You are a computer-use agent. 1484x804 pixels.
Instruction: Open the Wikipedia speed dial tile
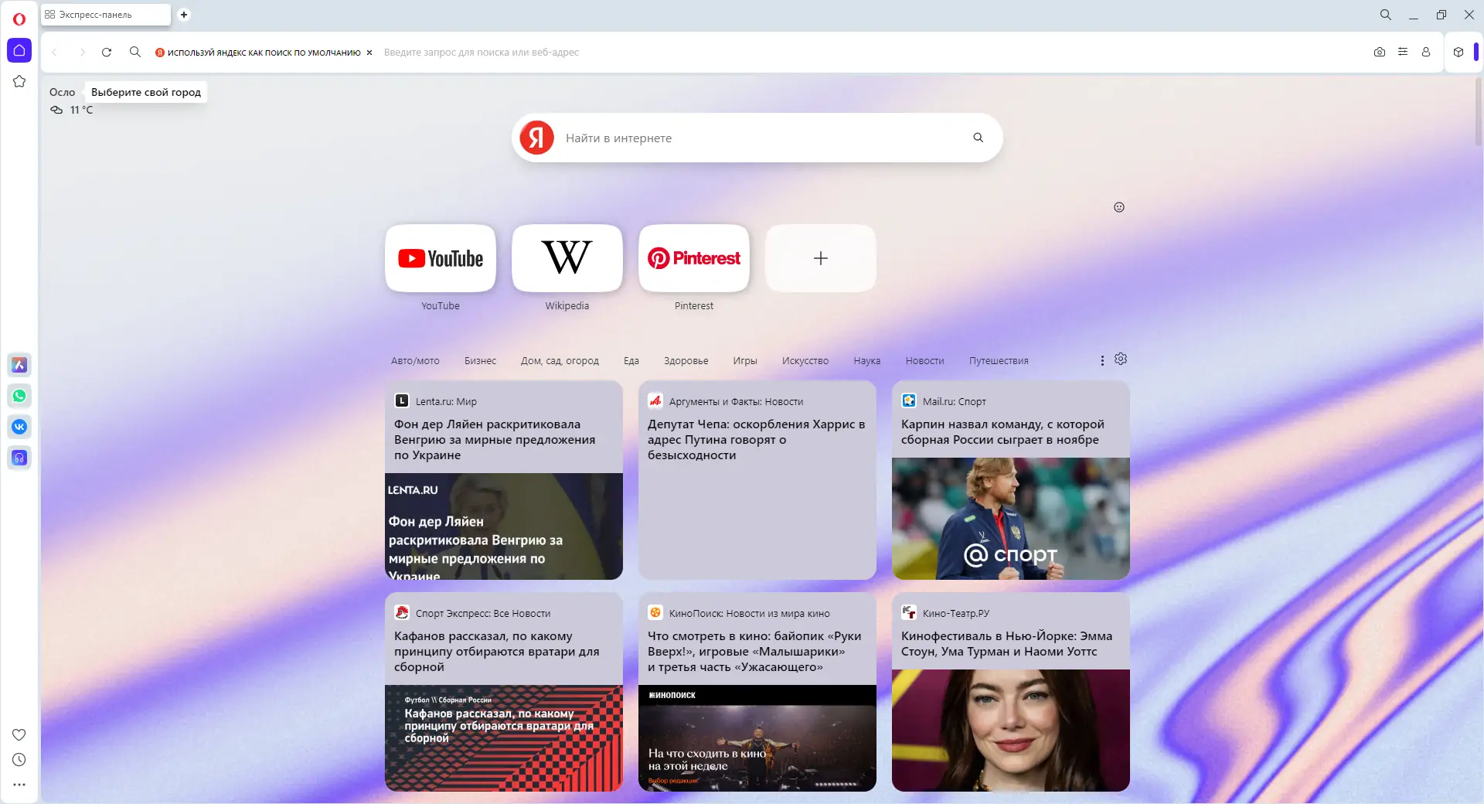[x=567, y=258]
